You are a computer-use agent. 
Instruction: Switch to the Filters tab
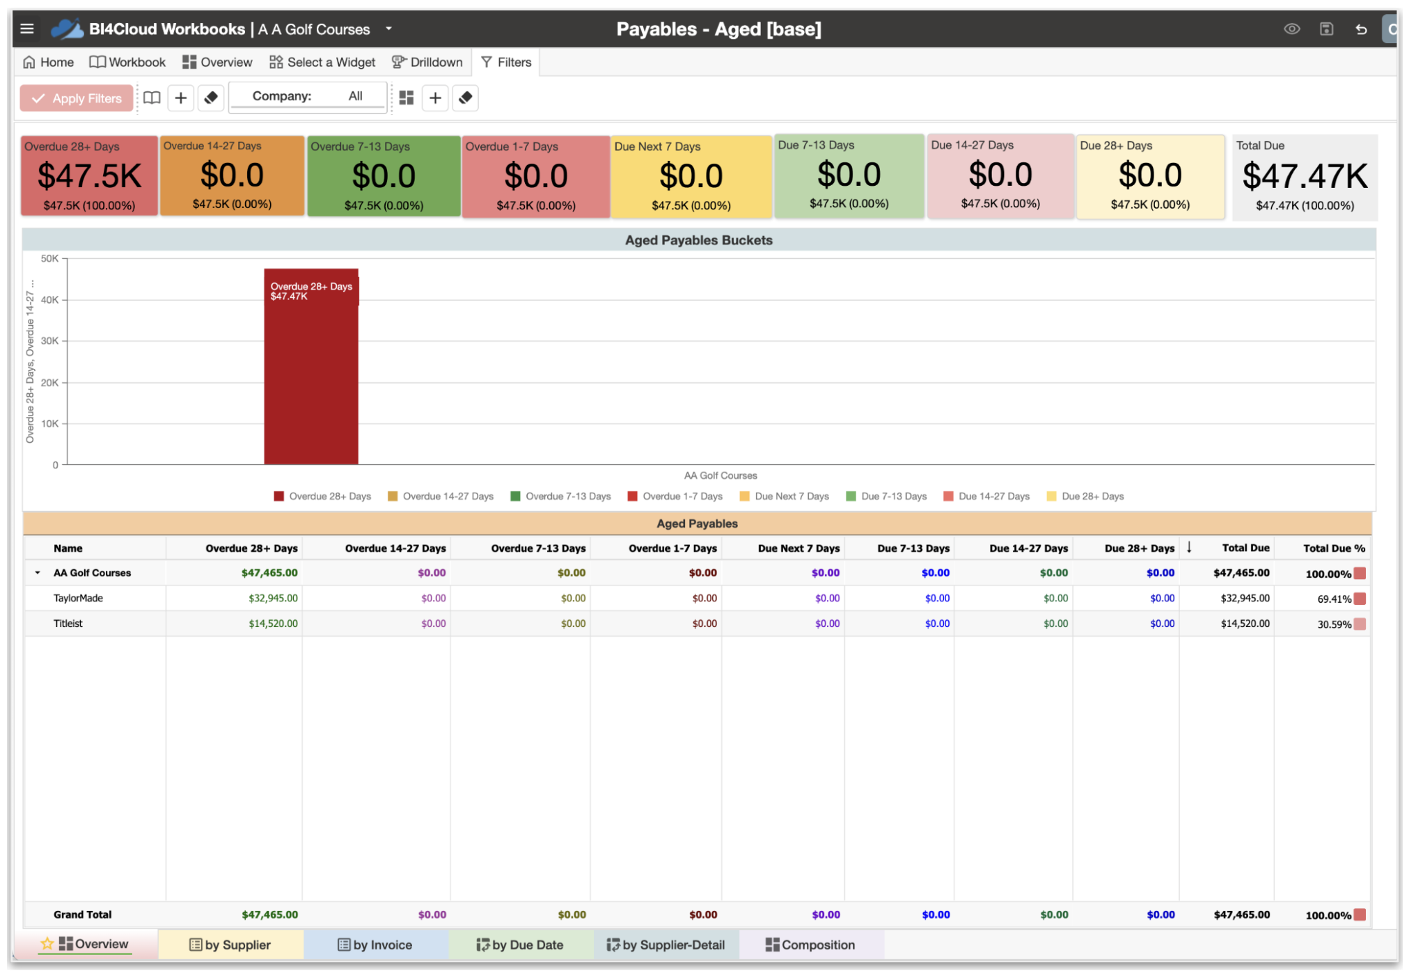[x=506, y=62]
